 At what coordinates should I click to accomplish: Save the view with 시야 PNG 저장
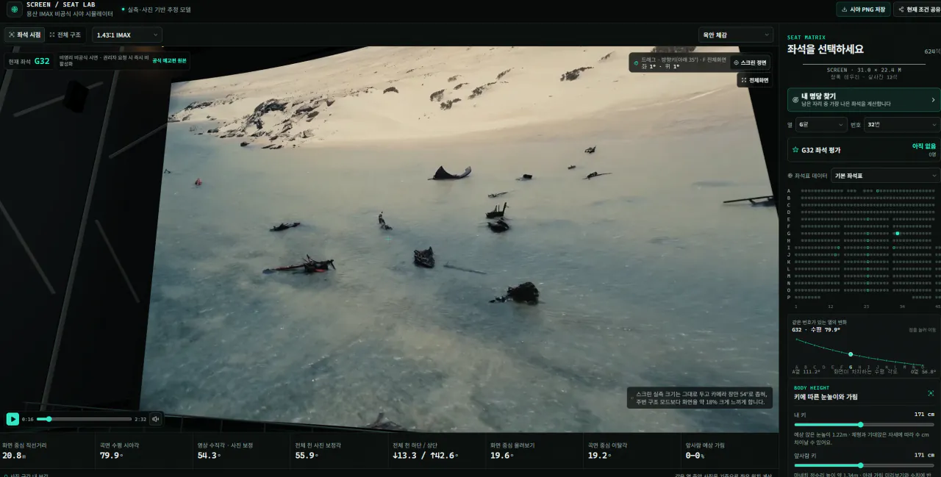pos(863,9)
